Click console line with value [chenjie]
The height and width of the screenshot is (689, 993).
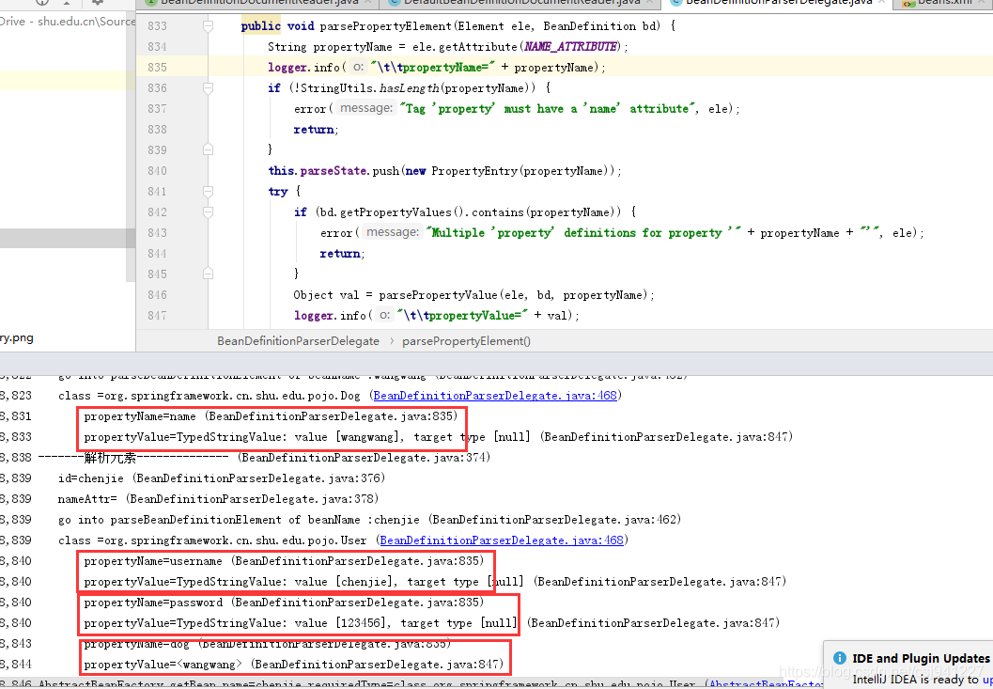(x=434, y=582)
